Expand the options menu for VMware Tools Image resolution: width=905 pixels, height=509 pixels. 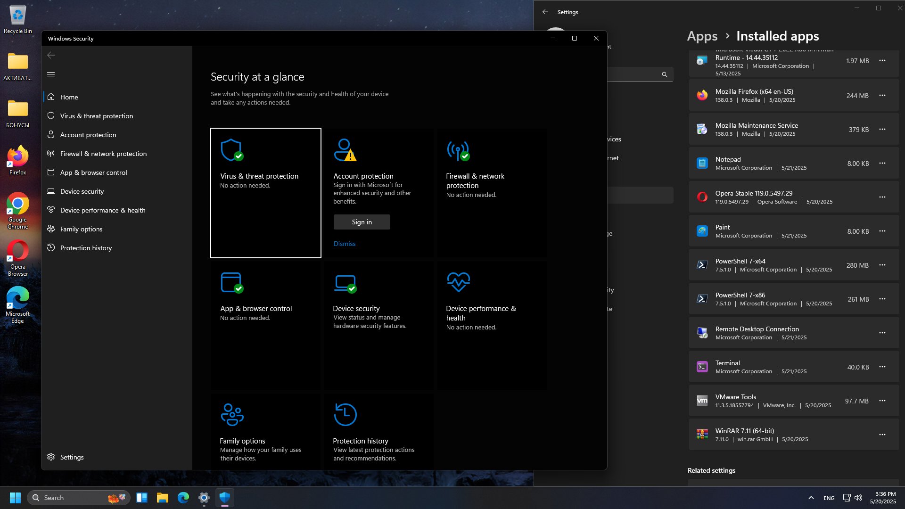[x=882, y=401]
